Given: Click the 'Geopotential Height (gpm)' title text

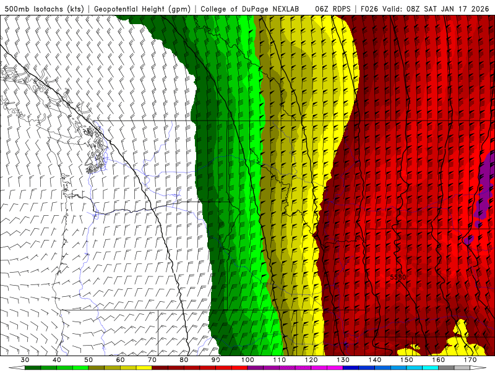Looking at the screenshot, I should pyautogui.click(x=142, y=9).
